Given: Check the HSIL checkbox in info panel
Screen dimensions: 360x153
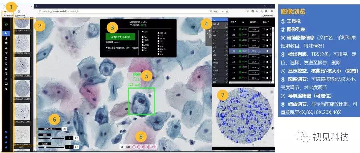Looking at the screenshot, I should [x=159, y=41].
